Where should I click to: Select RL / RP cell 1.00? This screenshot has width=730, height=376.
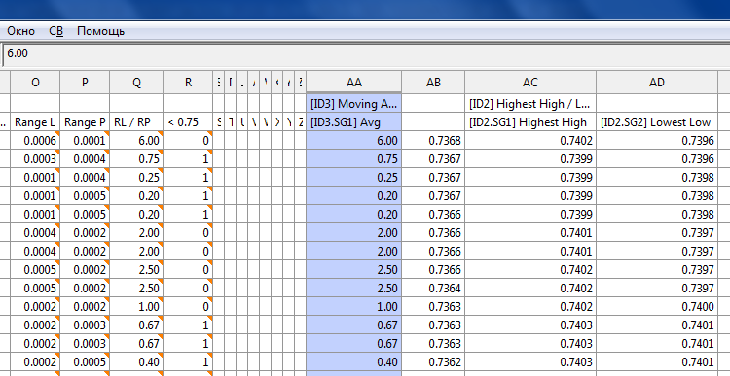coord(136,307)
